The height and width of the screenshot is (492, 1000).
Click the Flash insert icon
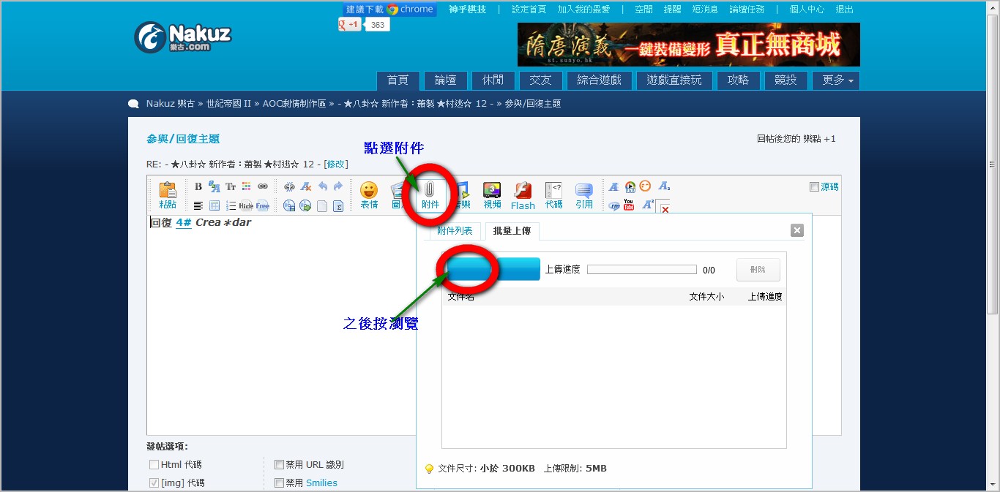[523, 195]
